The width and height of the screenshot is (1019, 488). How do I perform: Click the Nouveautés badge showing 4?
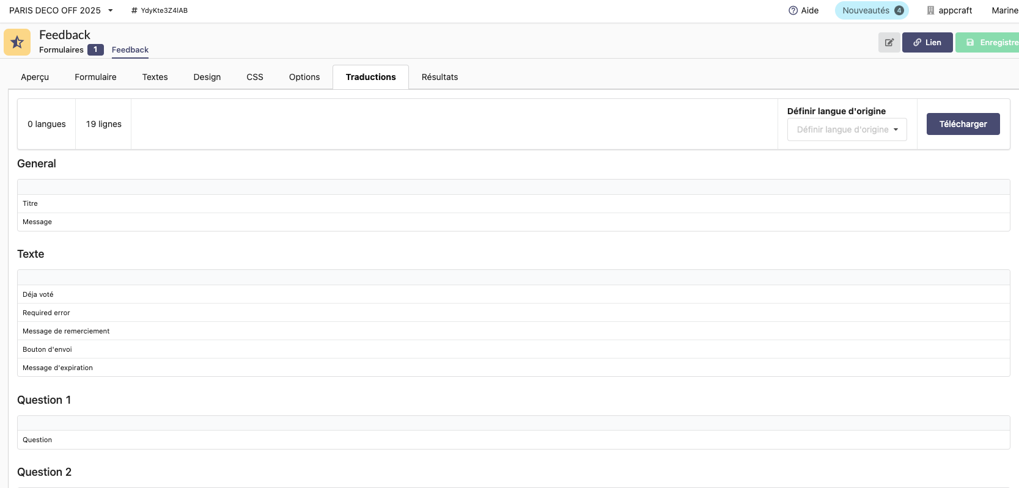[x=899, y=10]
